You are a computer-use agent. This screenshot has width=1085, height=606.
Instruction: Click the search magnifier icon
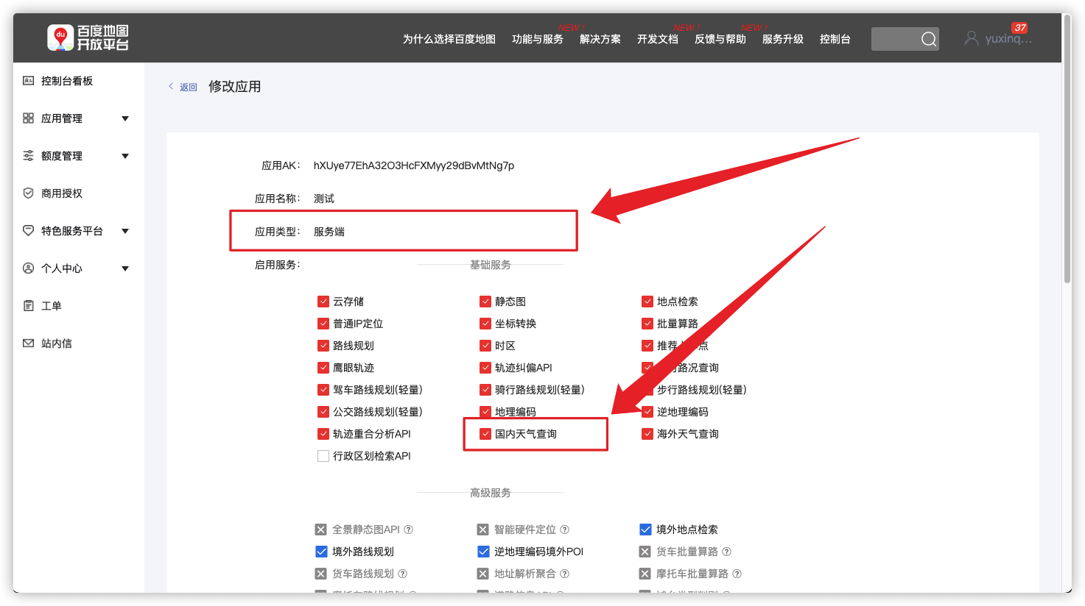[x=929, y=39]
